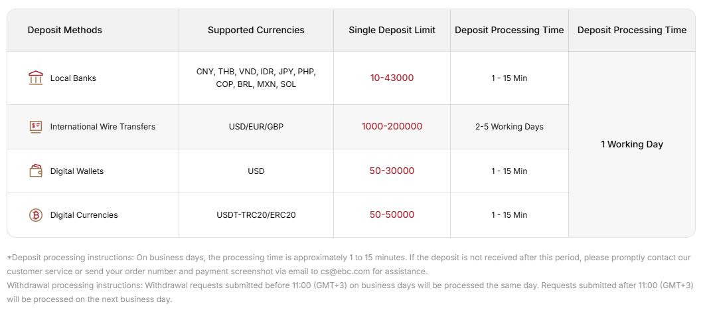Click the 50-30000 deposit limit value
The height and width of the screenshot is (324, 707).
coord(392,171)
